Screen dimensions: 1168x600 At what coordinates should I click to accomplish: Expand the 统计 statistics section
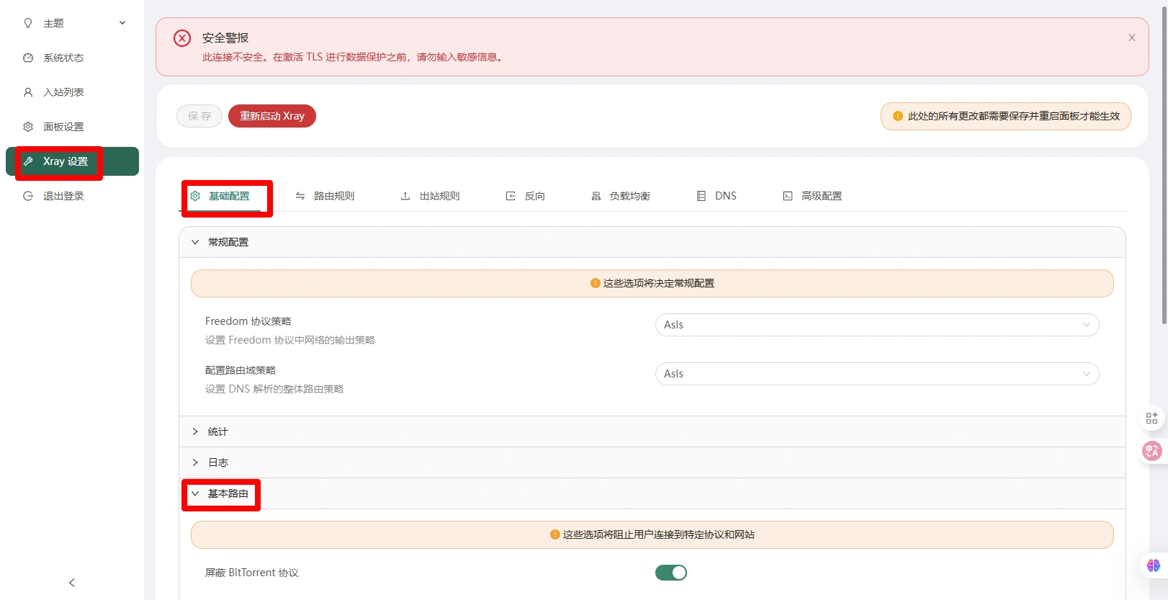point(218,431)
